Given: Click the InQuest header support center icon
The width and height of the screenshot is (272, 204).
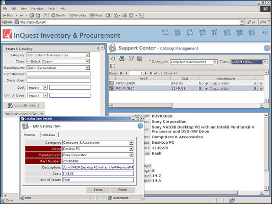Looking at the screenshot, I should click(x=252, y=32).
